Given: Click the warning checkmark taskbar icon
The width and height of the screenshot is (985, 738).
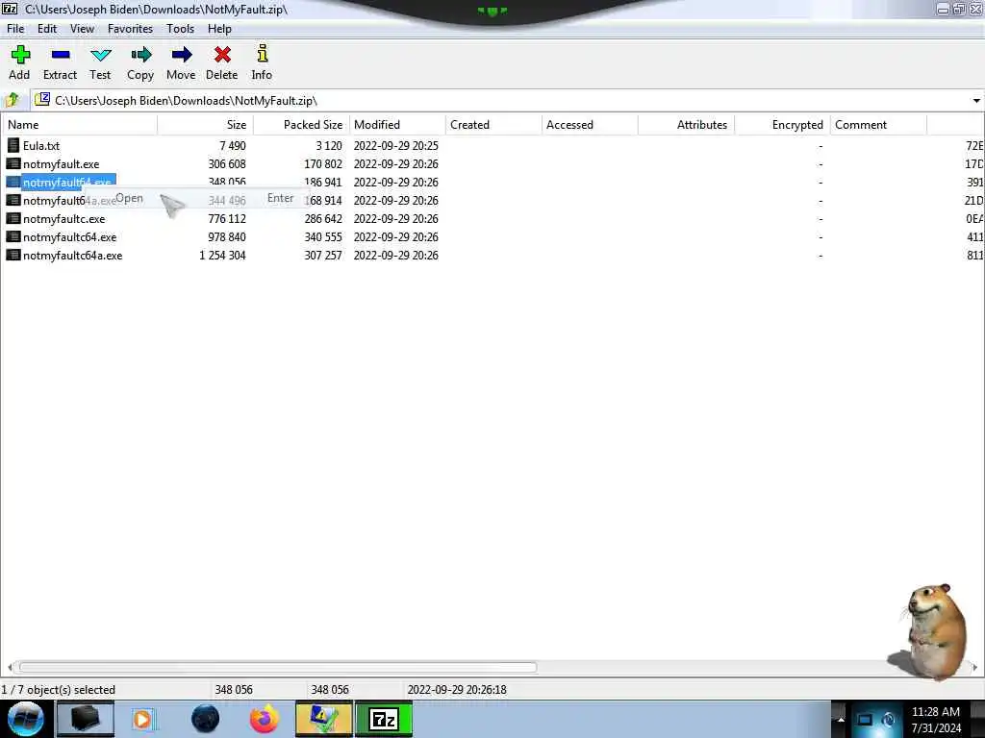Looking at the screenshot, I should (x=323, y=719).
